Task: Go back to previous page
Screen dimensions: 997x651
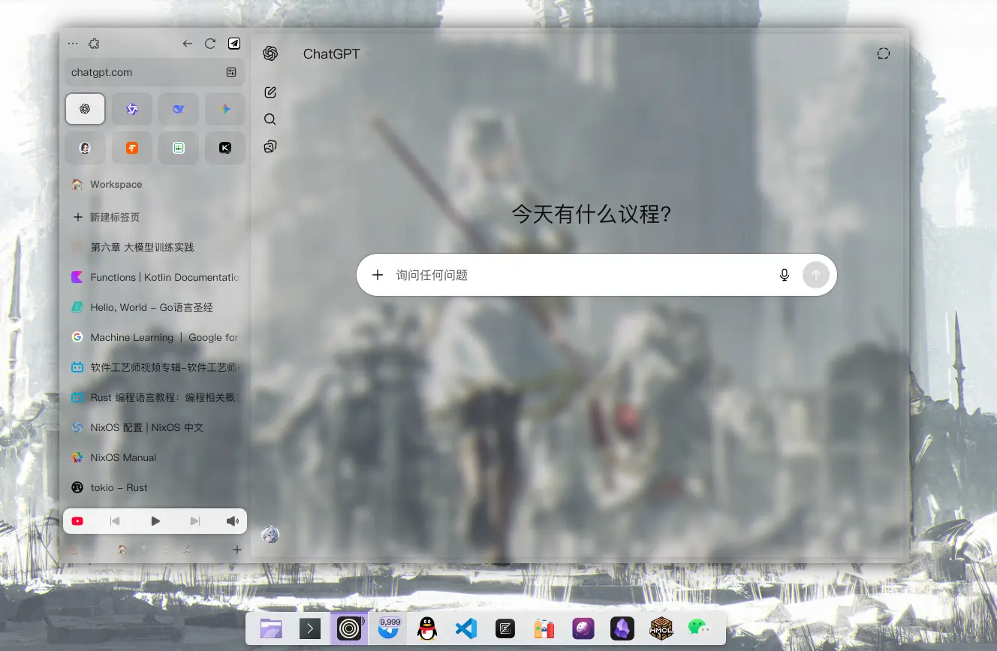Action: point(188,44)
